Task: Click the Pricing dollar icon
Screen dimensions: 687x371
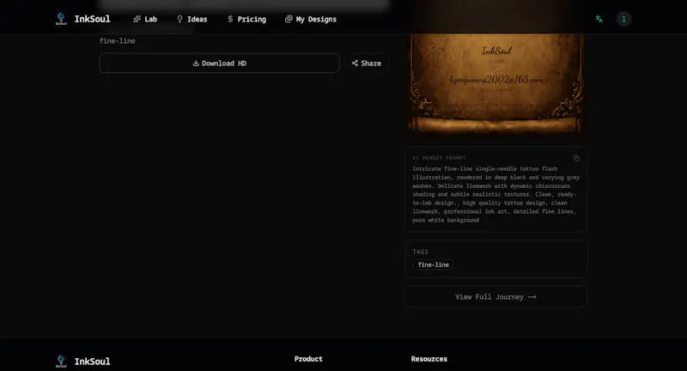Action: point(230,19)
